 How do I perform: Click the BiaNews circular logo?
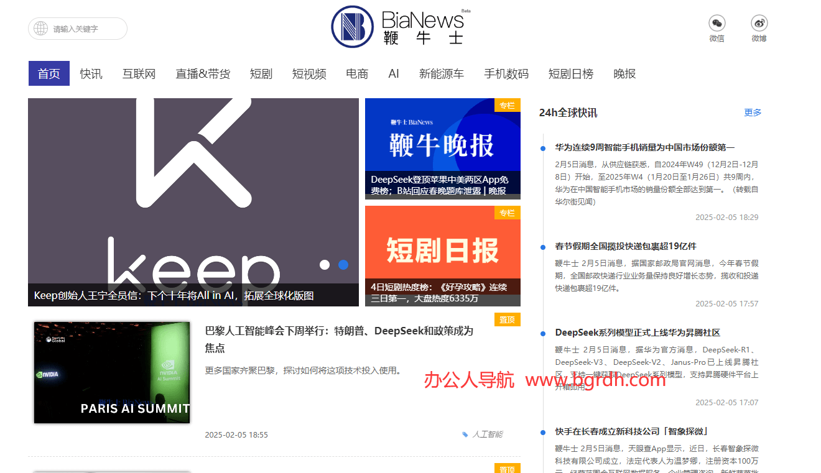click(352, 27)
